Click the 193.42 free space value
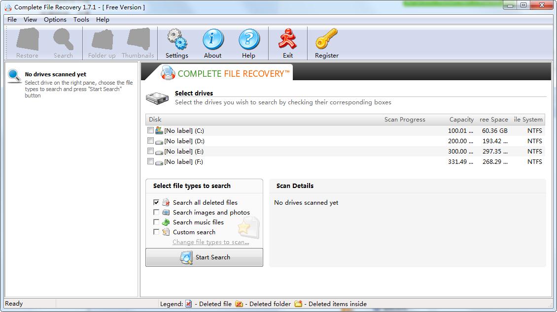 coord(495,141)
